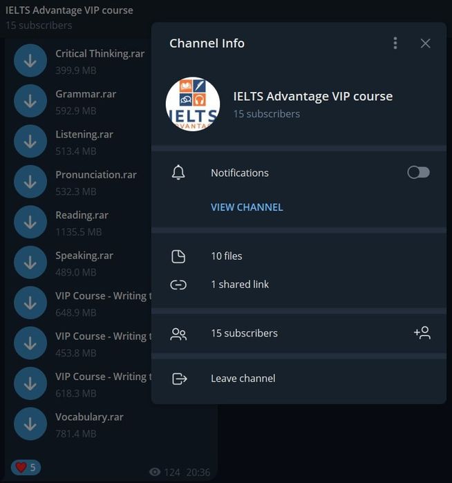Open the 15 subscribers list row

tap(299, 333)
